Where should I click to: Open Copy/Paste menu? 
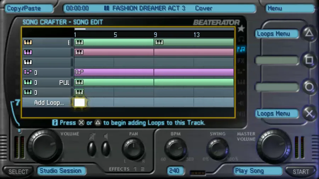pos(29,8)
